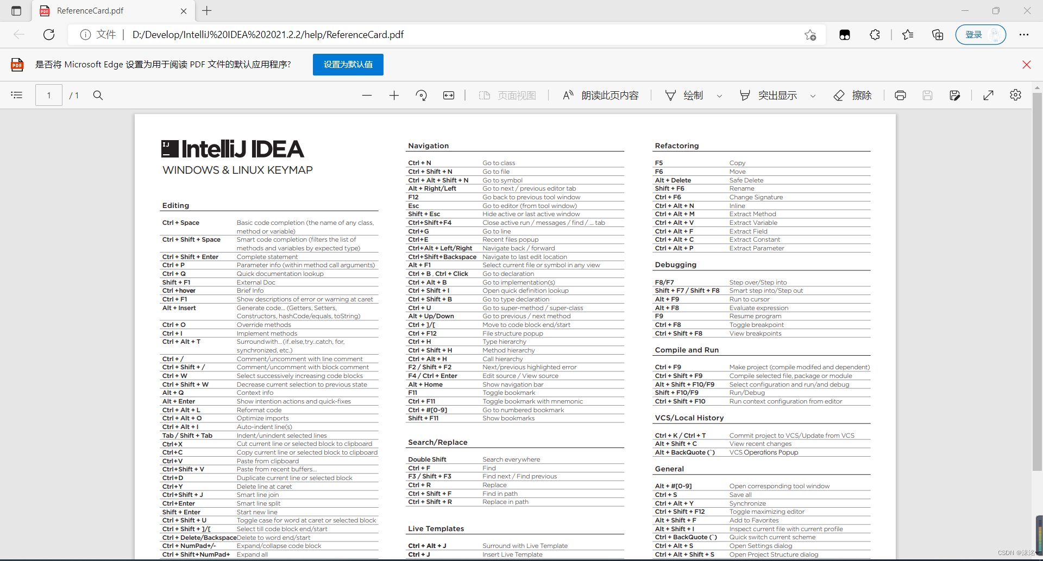Click the 'Ctrl + Shift + Enter' shortcut

pyautogui.click(x=190, y=257)
